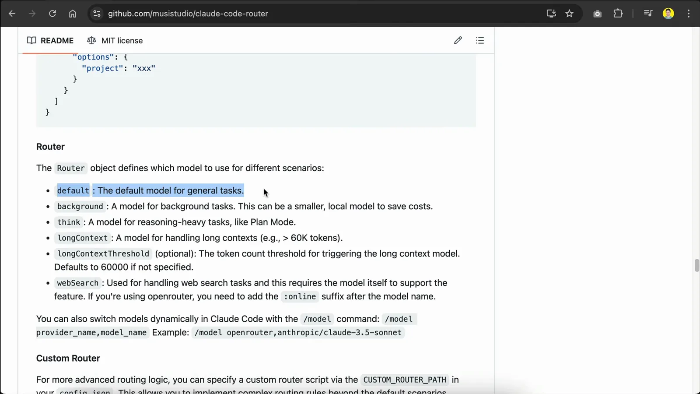
Task: Open the Chrome three-dot menu
Action: [689, 14]
